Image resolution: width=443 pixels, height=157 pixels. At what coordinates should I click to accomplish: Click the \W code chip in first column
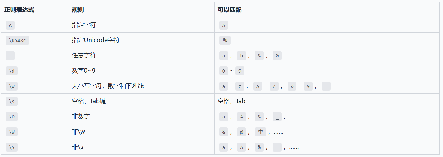(12, 132)
